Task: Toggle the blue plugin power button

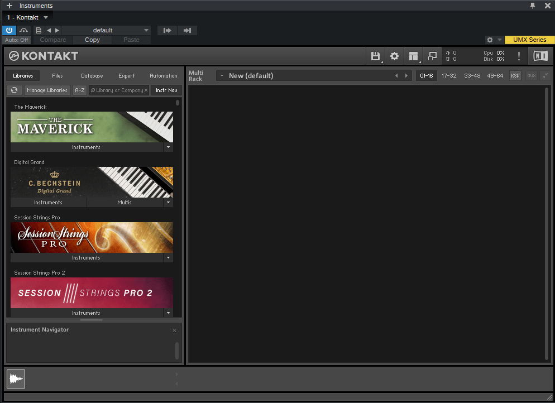Action: click(x=9, y=31)
